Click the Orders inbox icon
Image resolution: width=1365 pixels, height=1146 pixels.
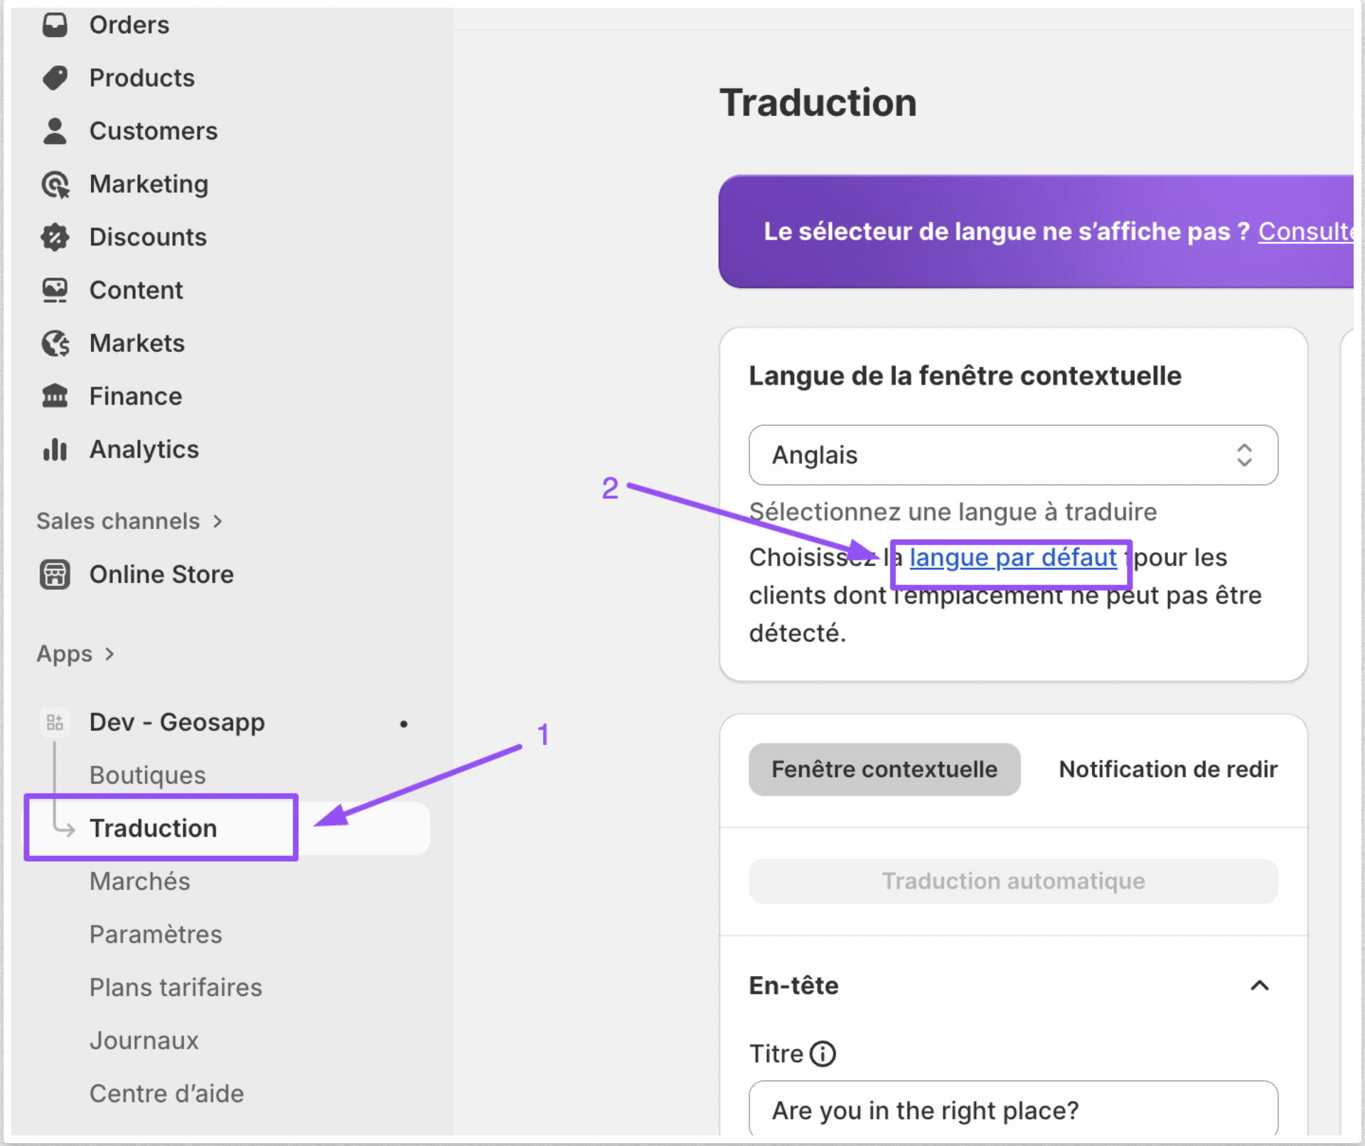click(x=55, y=25)
